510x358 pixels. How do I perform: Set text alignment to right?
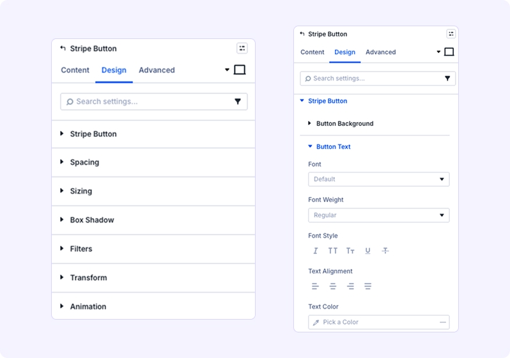(350, 286)
